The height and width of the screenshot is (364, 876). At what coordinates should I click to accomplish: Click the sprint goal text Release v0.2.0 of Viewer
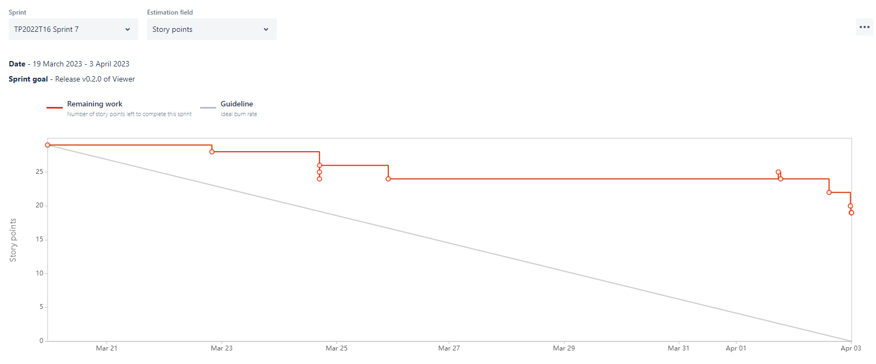coord(95,79)
